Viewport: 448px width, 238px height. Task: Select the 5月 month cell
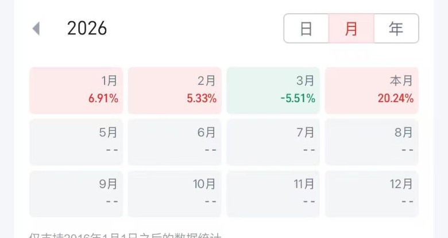pos(76,142)
